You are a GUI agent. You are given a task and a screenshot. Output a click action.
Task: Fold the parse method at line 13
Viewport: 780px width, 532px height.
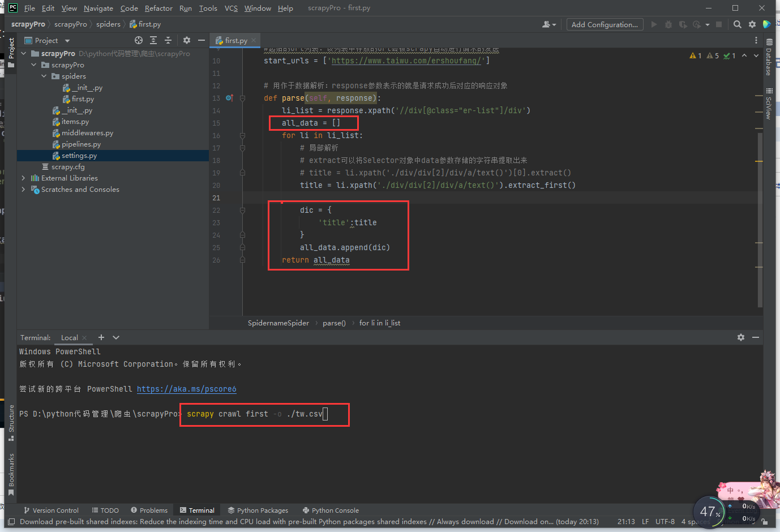pyautogui.click(x=242, y=98)
